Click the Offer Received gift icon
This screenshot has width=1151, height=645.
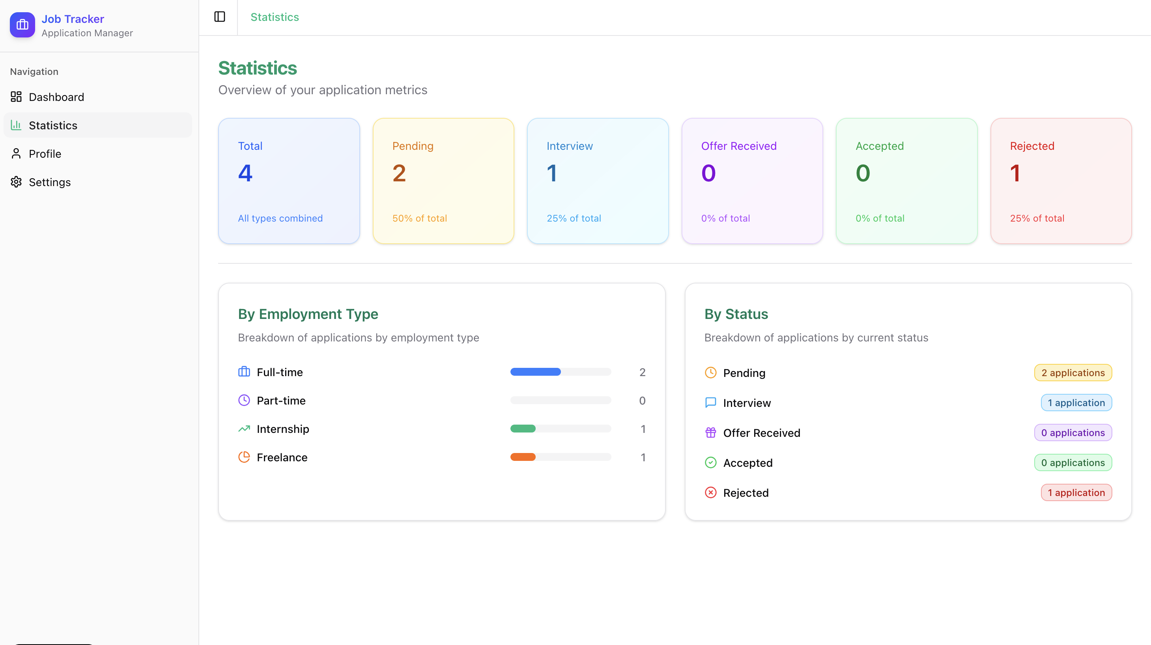[710, 432]
